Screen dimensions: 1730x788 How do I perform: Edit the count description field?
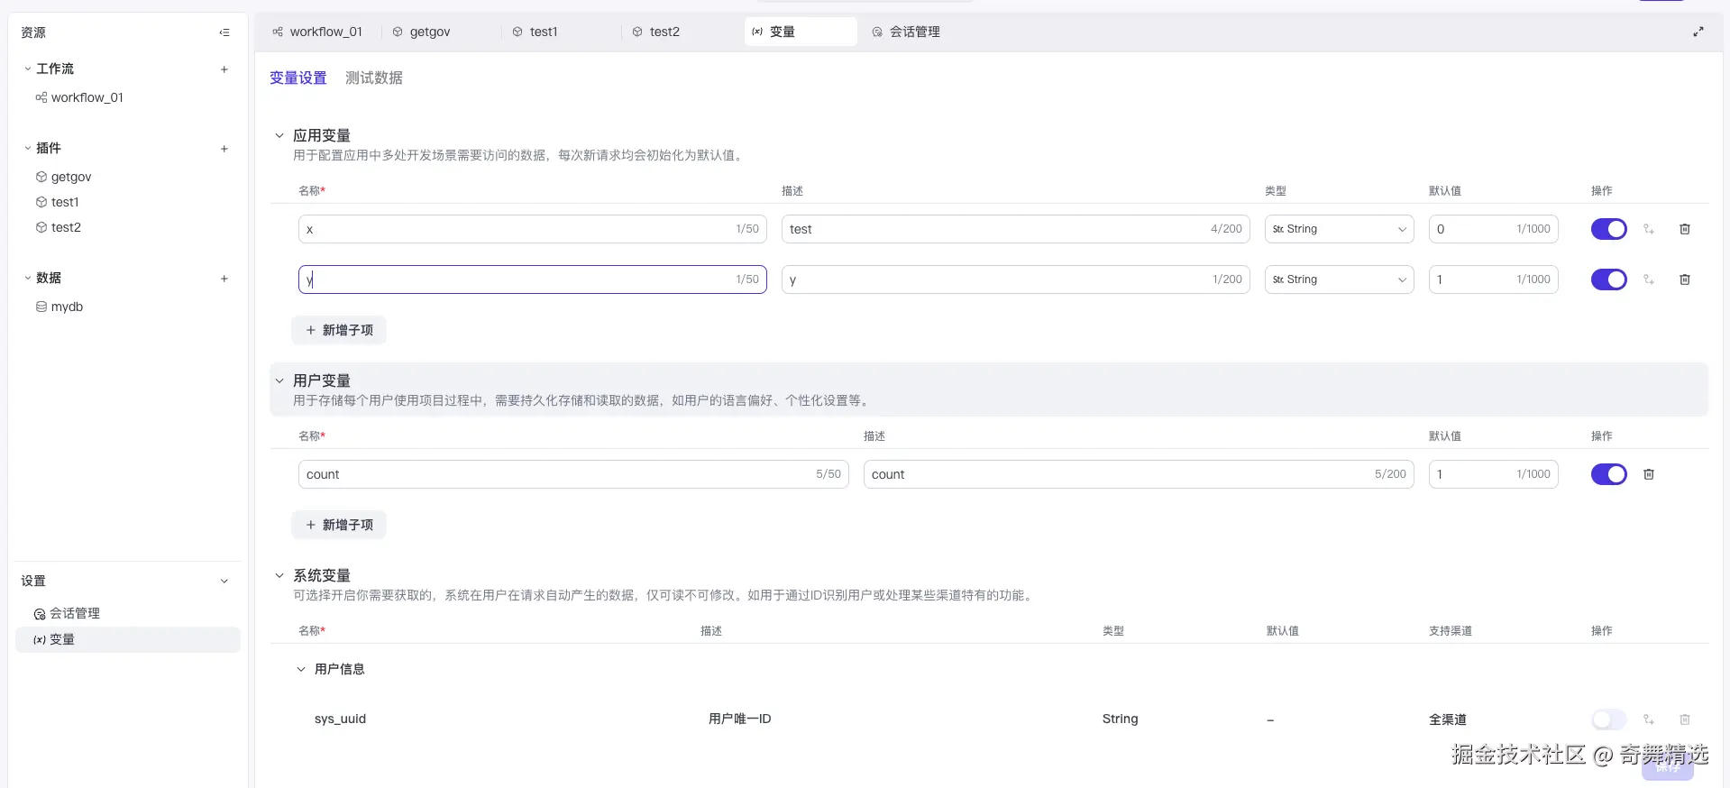pos(1139,474)
